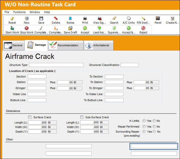Open the File menu
This screenshot has height=159, width=180.
coord(7,12)
